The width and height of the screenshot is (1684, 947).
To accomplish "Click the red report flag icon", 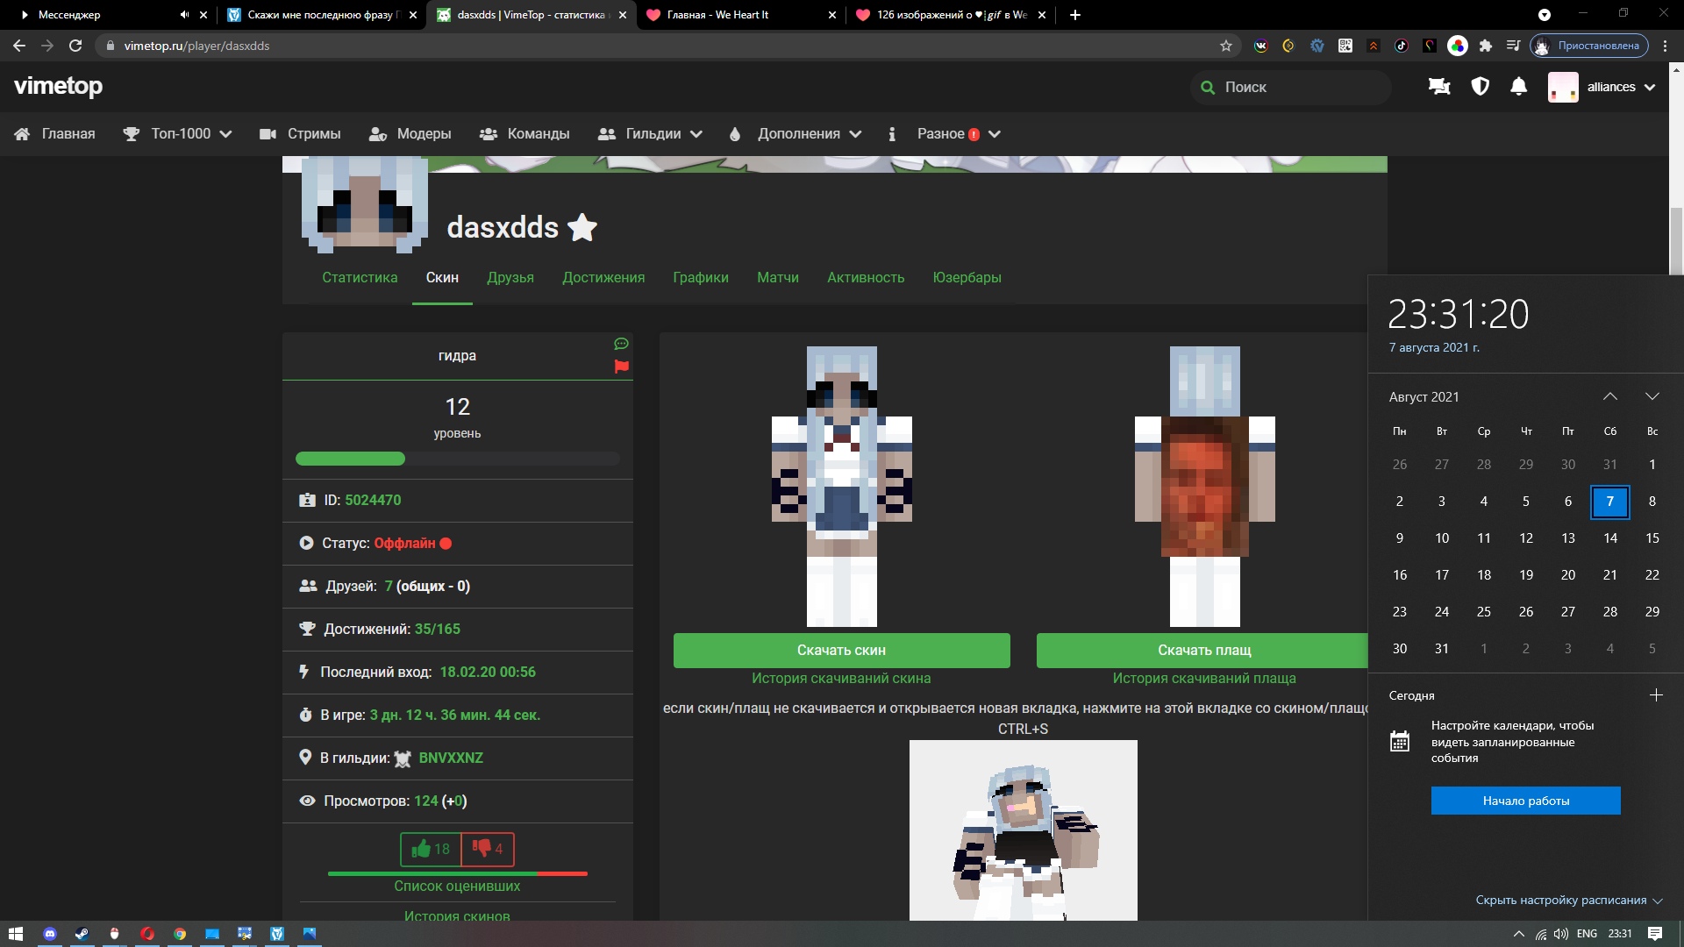I will point(622,367).
